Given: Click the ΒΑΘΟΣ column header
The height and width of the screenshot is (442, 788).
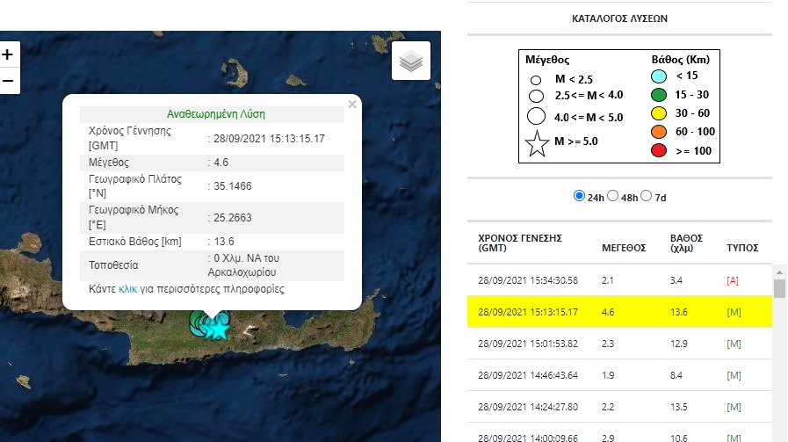Looking at the screenshot, I should (x=686, y=243).
